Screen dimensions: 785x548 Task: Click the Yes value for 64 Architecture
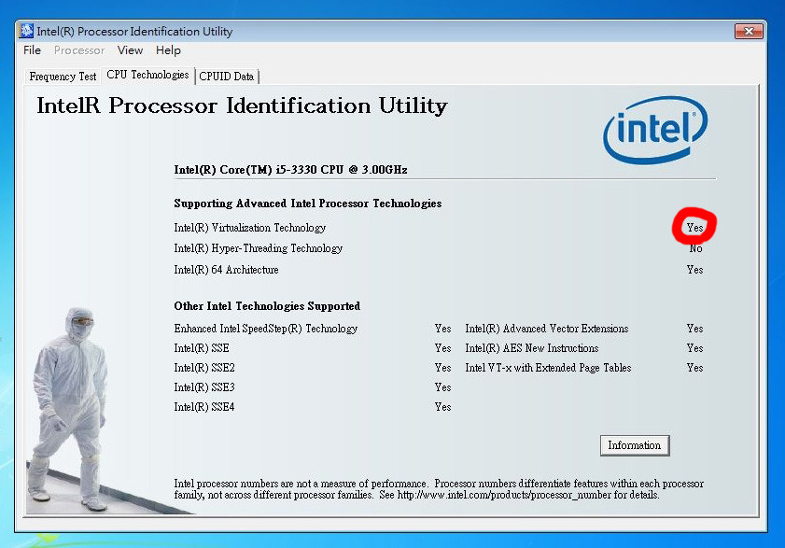694,270
